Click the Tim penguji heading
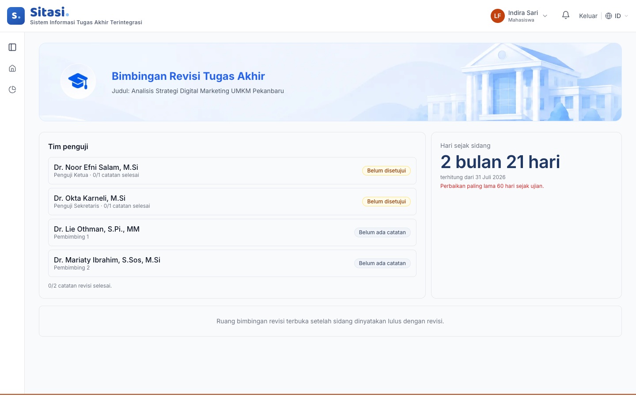636x397 pixels. coord(68,146)
